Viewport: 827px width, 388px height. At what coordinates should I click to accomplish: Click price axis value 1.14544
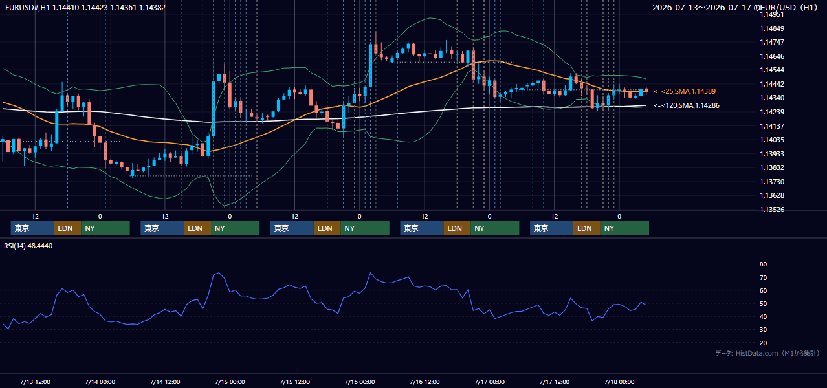pos(773,70)
